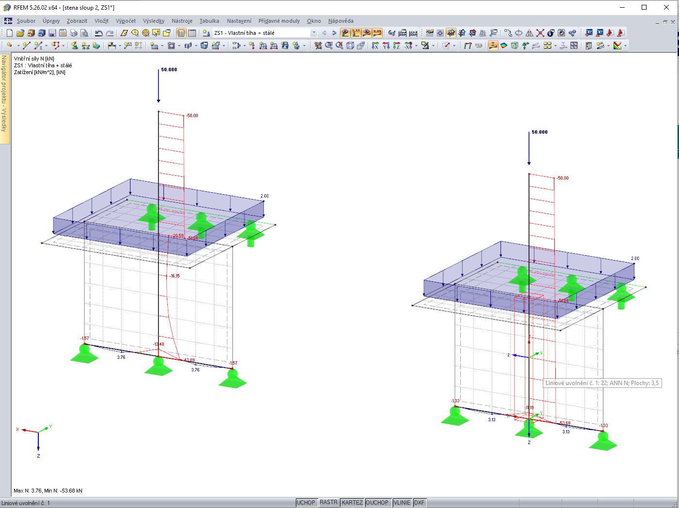Create a new model file
Viewport: 679px width, 508px height.
10,33
